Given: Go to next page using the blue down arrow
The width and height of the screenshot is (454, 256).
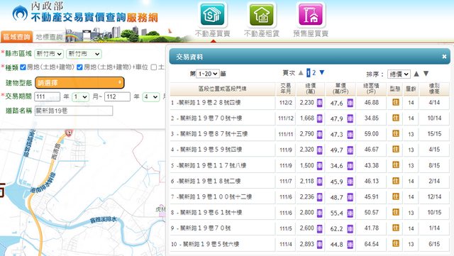Looking at the screenshot, I should click(321, 72).
